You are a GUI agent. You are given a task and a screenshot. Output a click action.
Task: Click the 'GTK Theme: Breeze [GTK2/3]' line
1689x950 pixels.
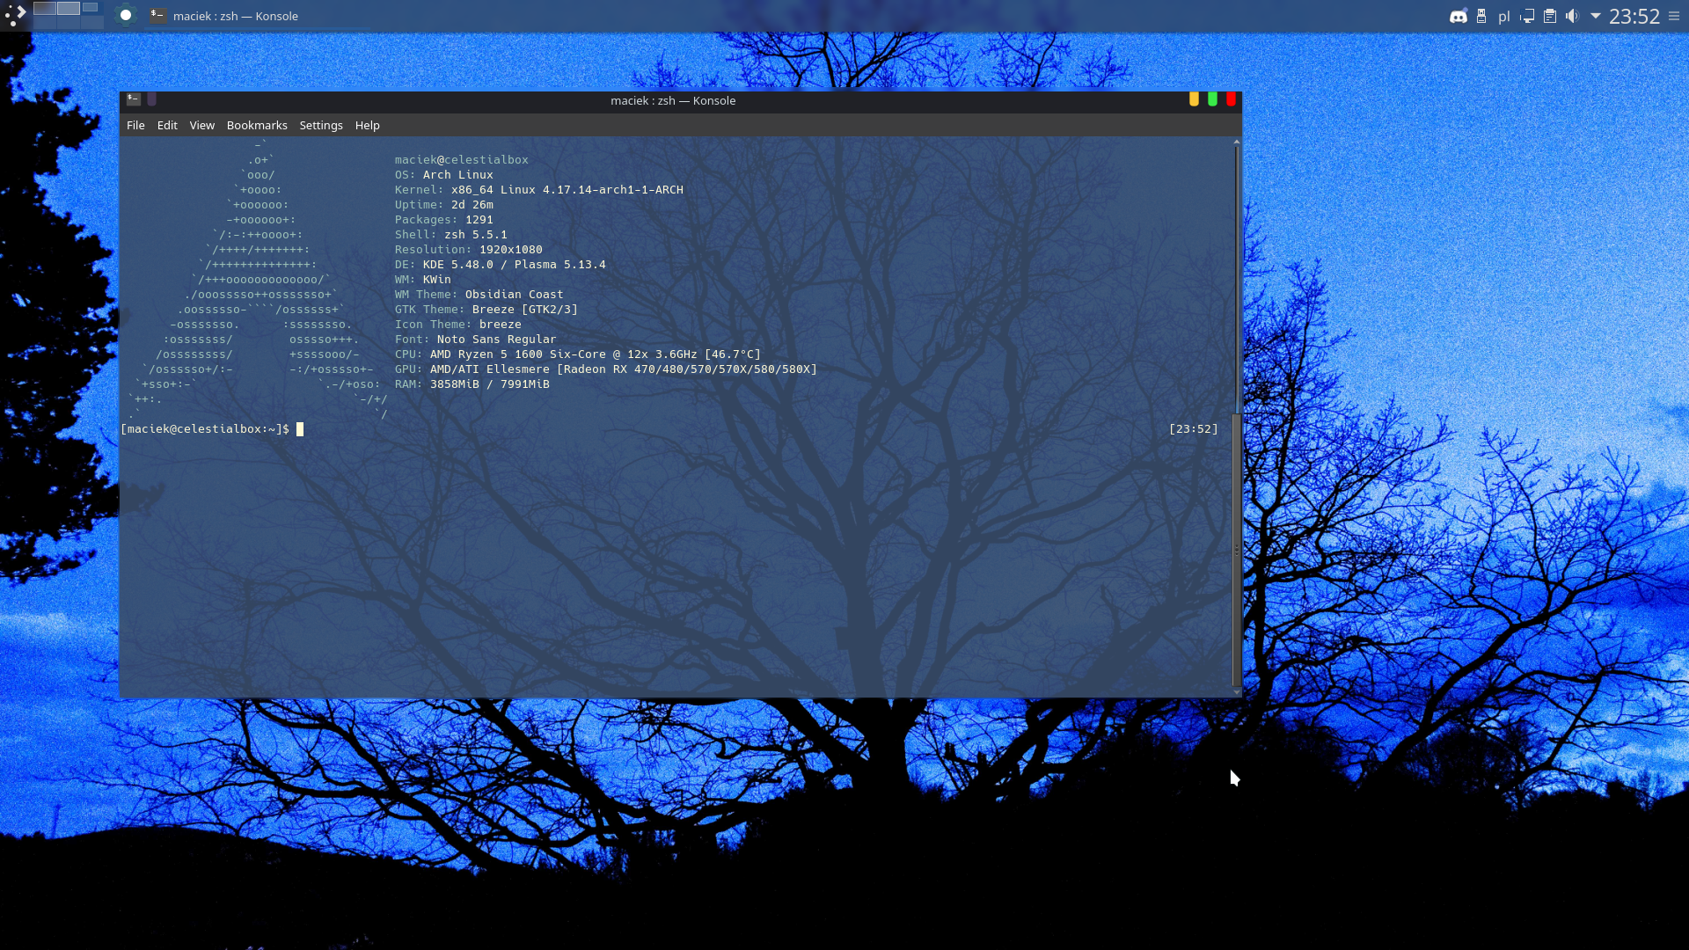tap(486, 310)
